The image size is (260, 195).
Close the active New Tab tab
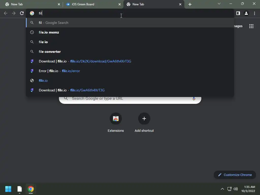point(180,4)
